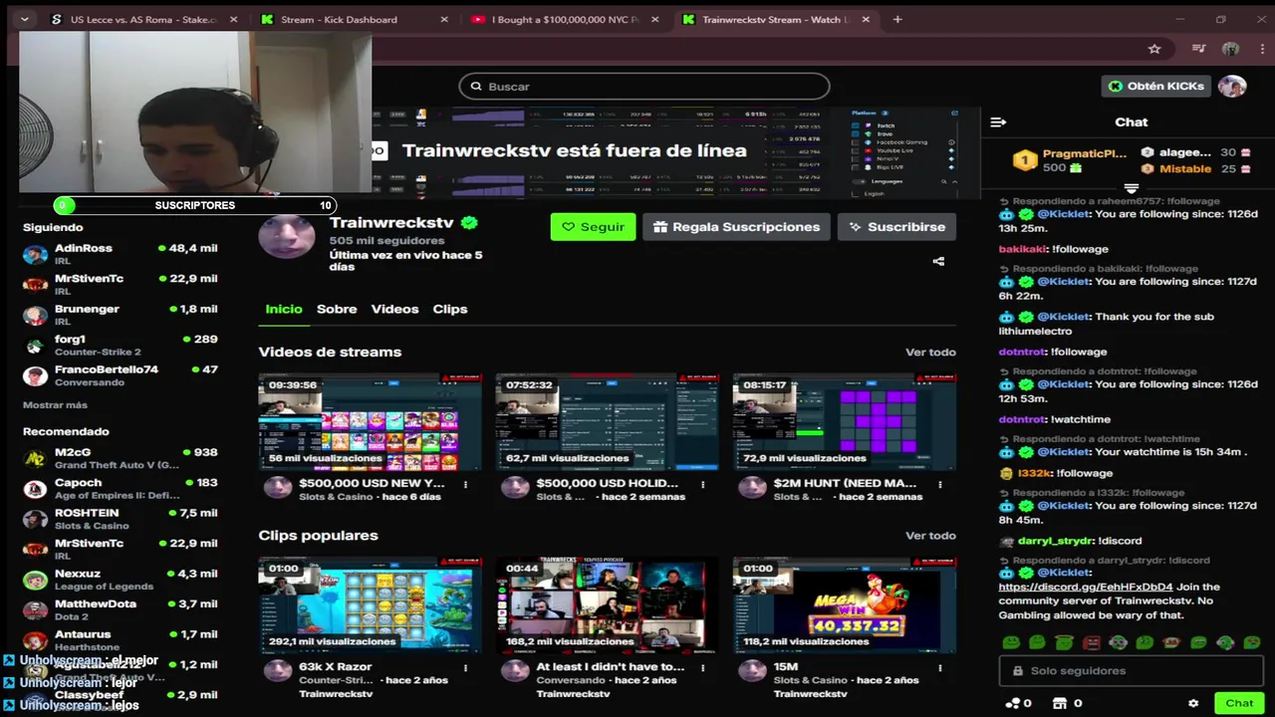
Task: Open M2cG recommended channel
Action: (x=121, y=459)
